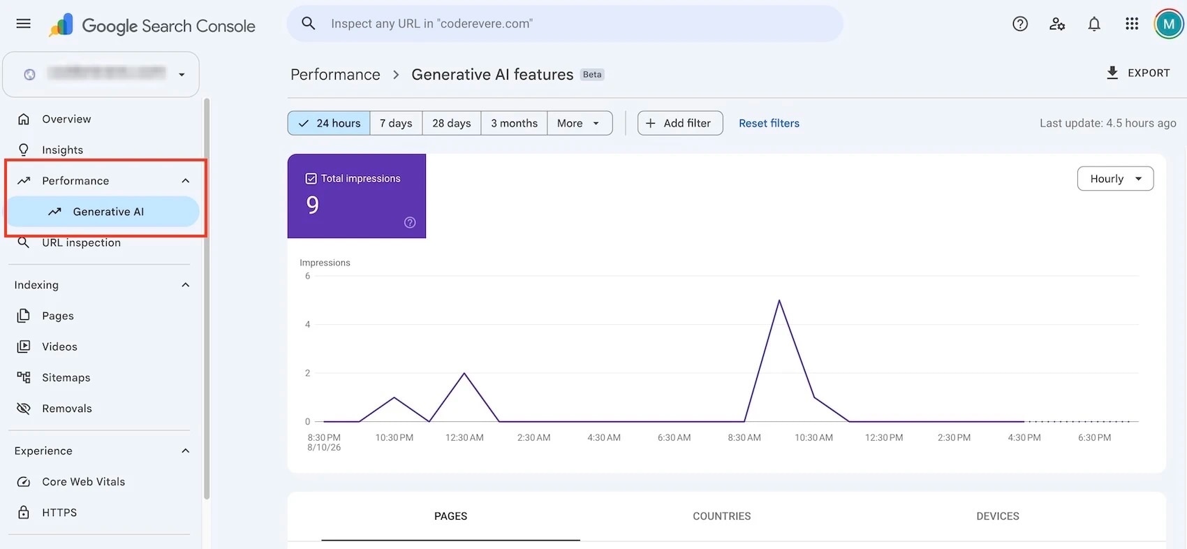Image resolution: width=1187 pixels, height=549 pixels.
Task: Click the Insights lightbulb icon
Action: tap(24, 150)
